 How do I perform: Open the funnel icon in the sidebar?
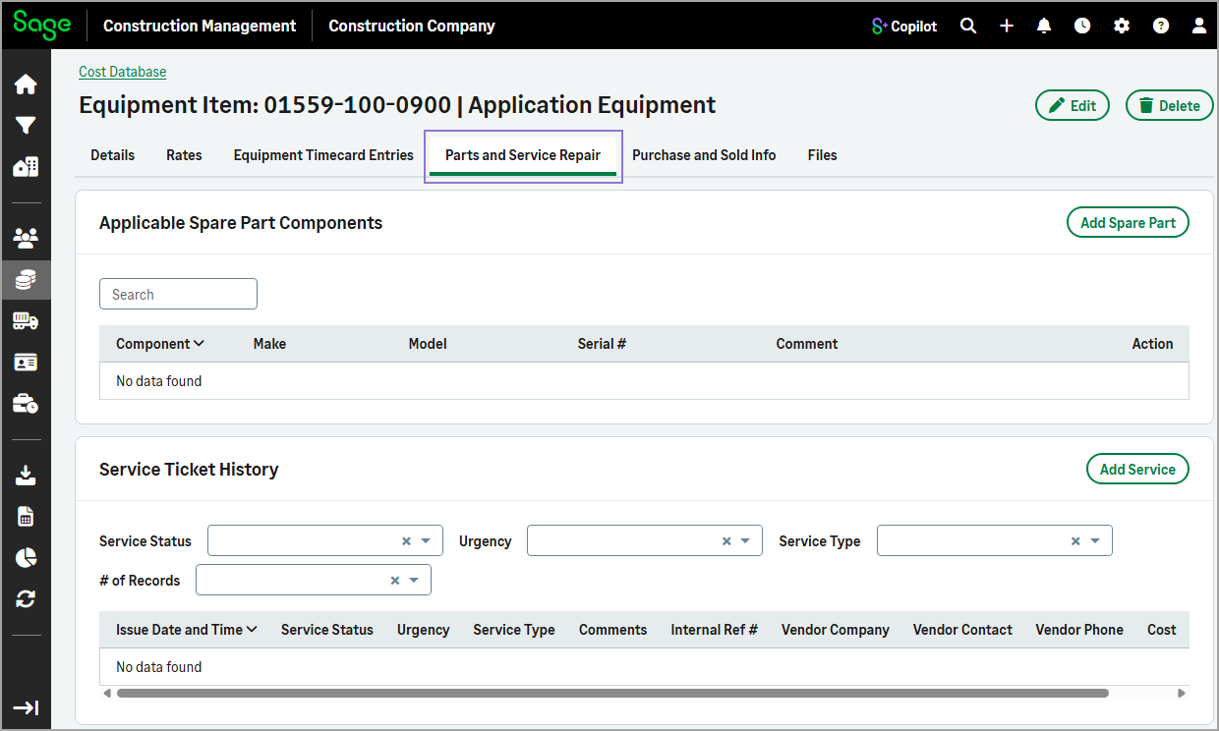(x=26, y=126)
